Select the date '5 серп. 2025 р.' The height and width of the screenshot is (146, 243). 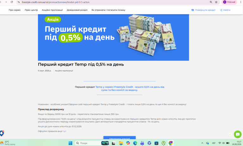point(45,71)
